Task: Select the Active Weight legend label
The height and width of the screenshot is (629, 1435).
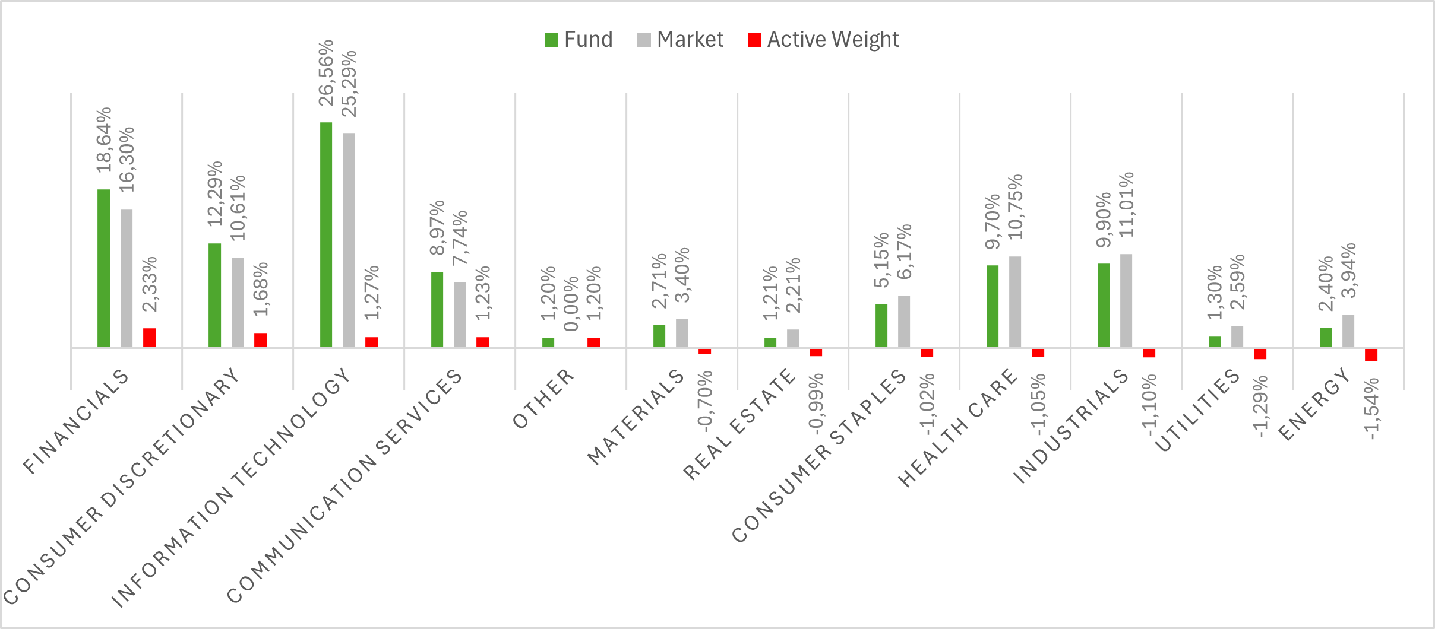Action: [833, 40]
